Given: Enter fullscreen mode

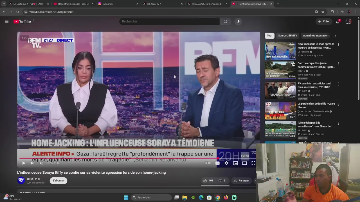Looking at the screenshot, I should [x=253, y=163].
